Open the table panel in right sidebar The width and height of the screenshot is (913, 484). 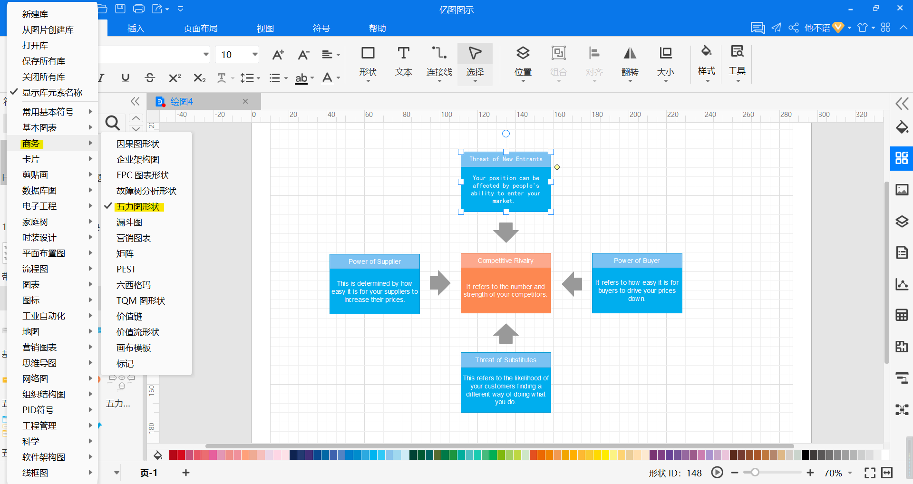902,315
